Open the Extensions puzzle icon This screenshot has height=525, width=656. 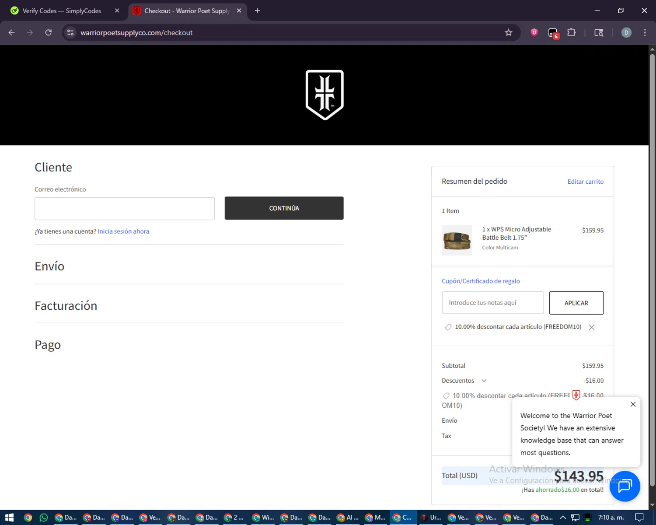click(571, 32)
